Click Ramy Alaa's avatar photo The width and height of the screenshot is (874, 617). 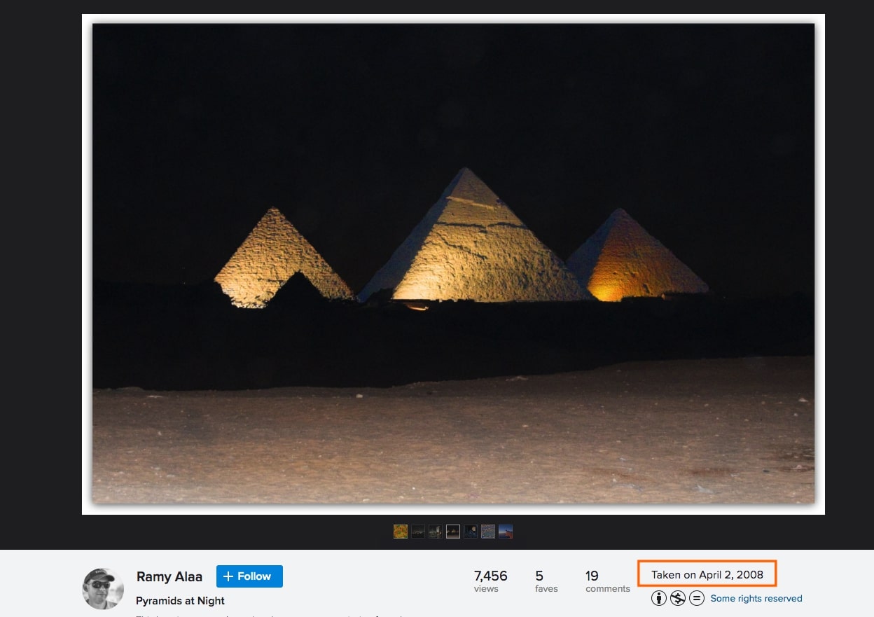(103, 588)
